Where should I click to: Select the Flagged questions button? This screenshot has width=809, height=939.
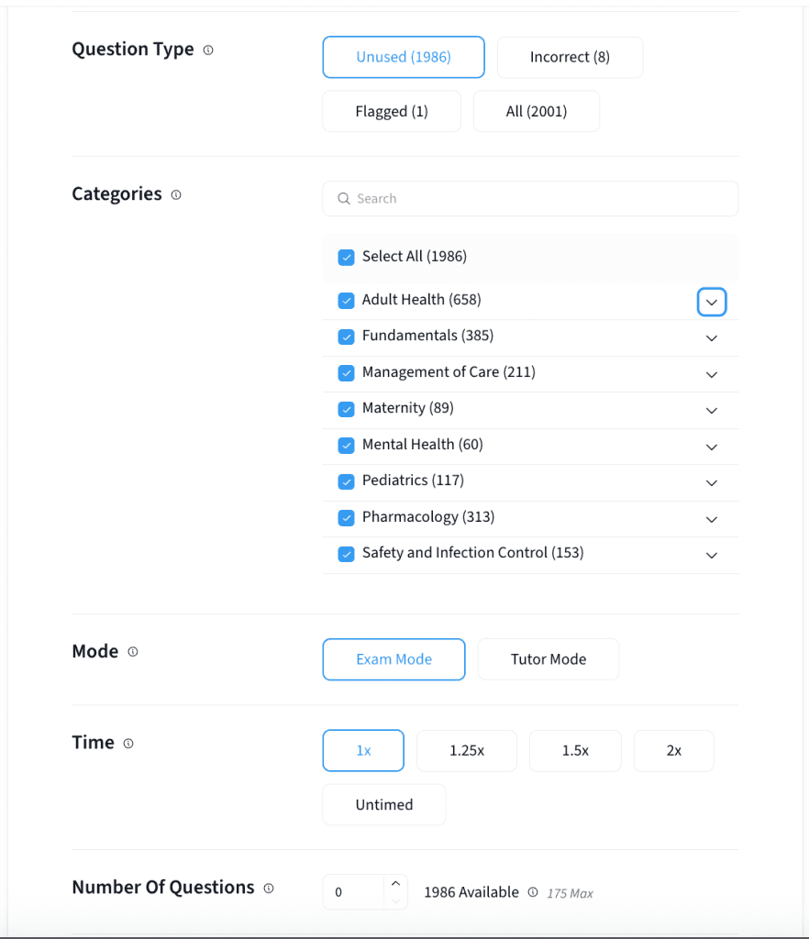click(392, 112)
